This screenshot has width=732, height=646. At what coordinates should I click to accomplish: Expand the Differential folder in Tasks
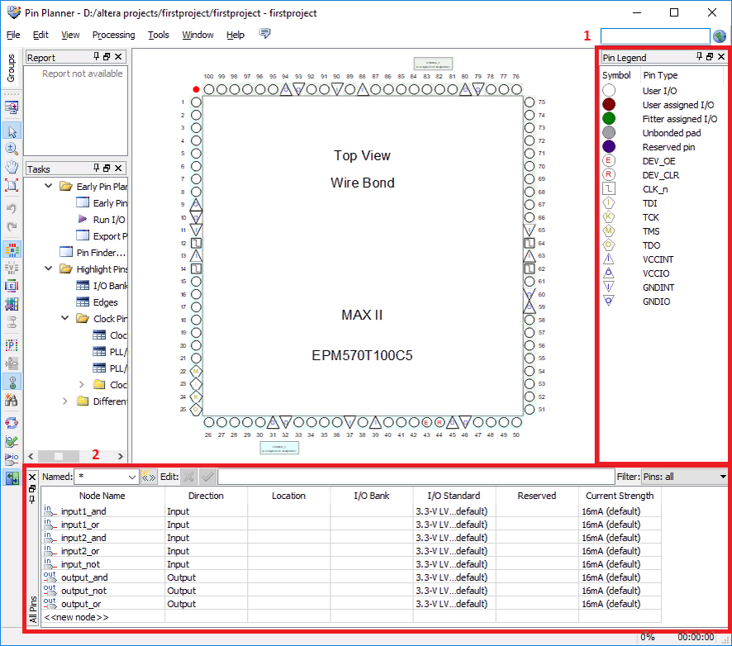coord(65,401)
